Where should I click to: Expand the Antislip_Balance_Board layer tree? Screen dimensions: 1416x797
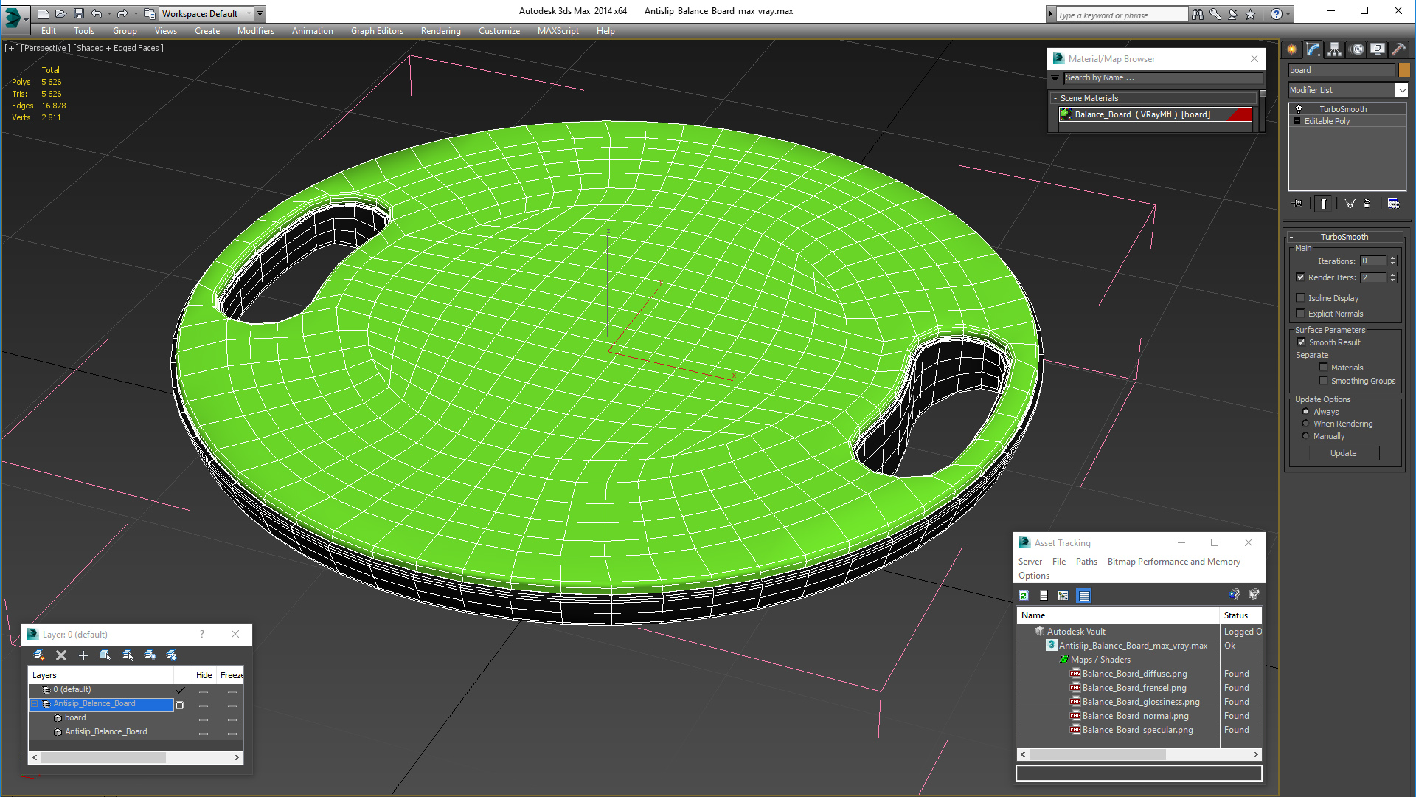(x=35, y=703)
